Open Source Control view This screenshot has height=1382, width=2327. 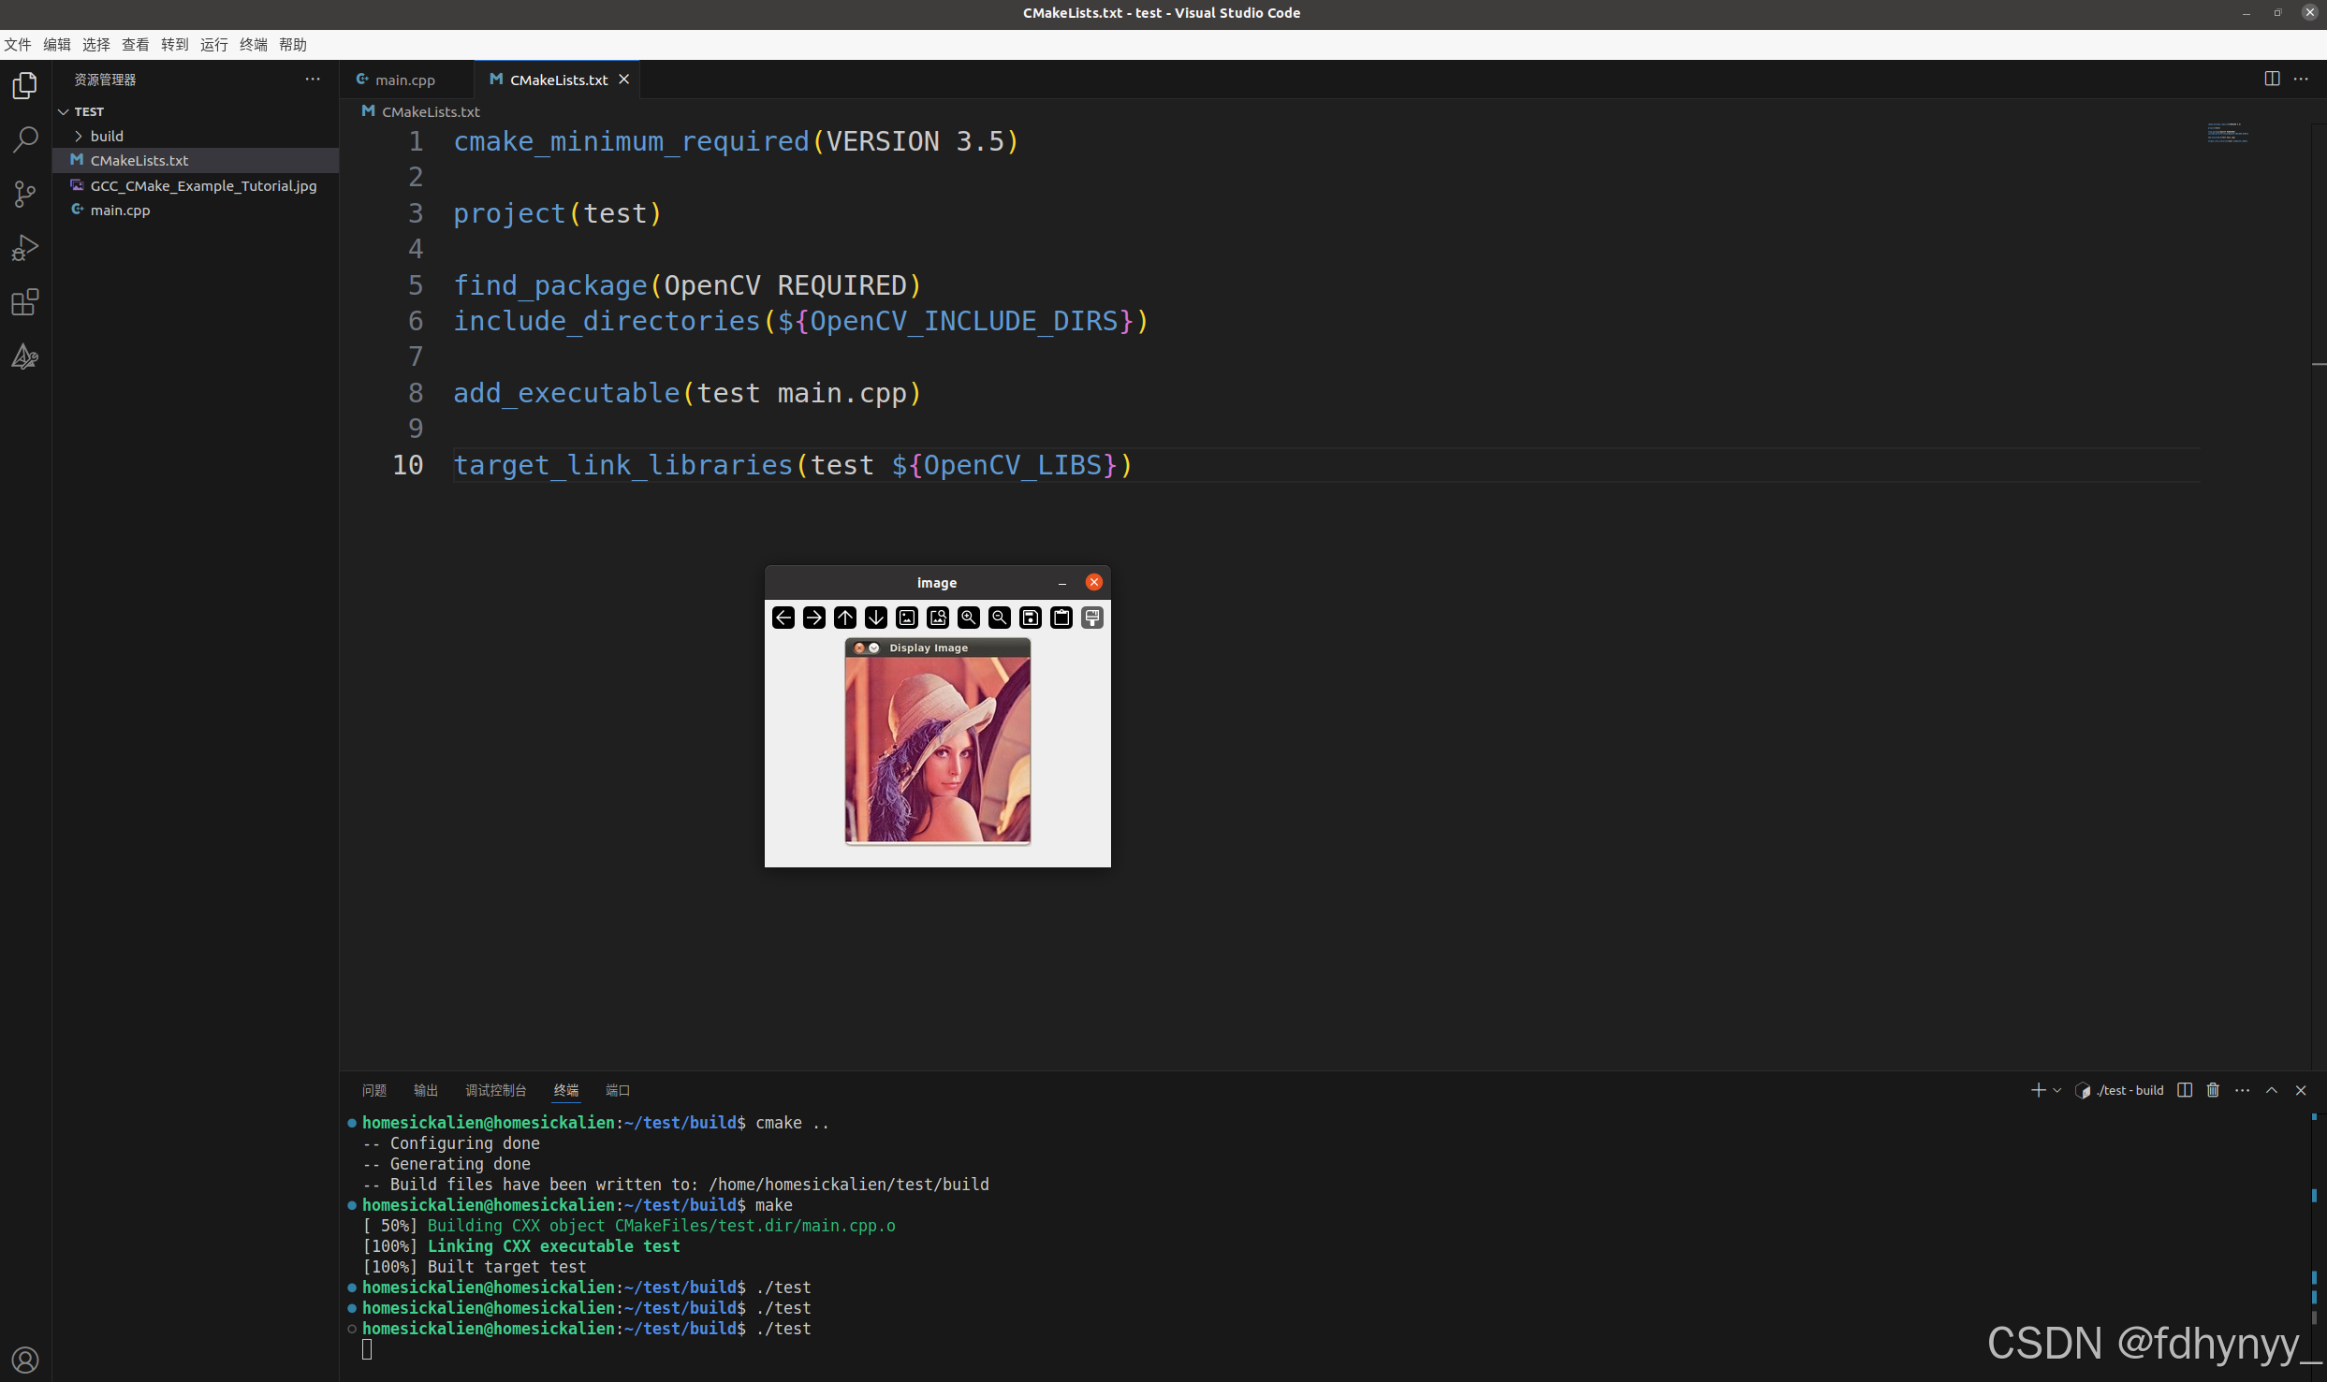(25, 195)
